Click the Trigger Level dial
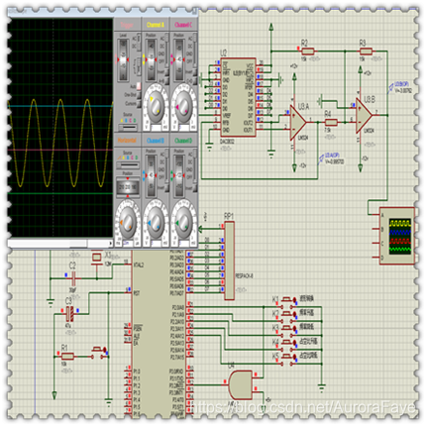426x426 pixels. 123,59
